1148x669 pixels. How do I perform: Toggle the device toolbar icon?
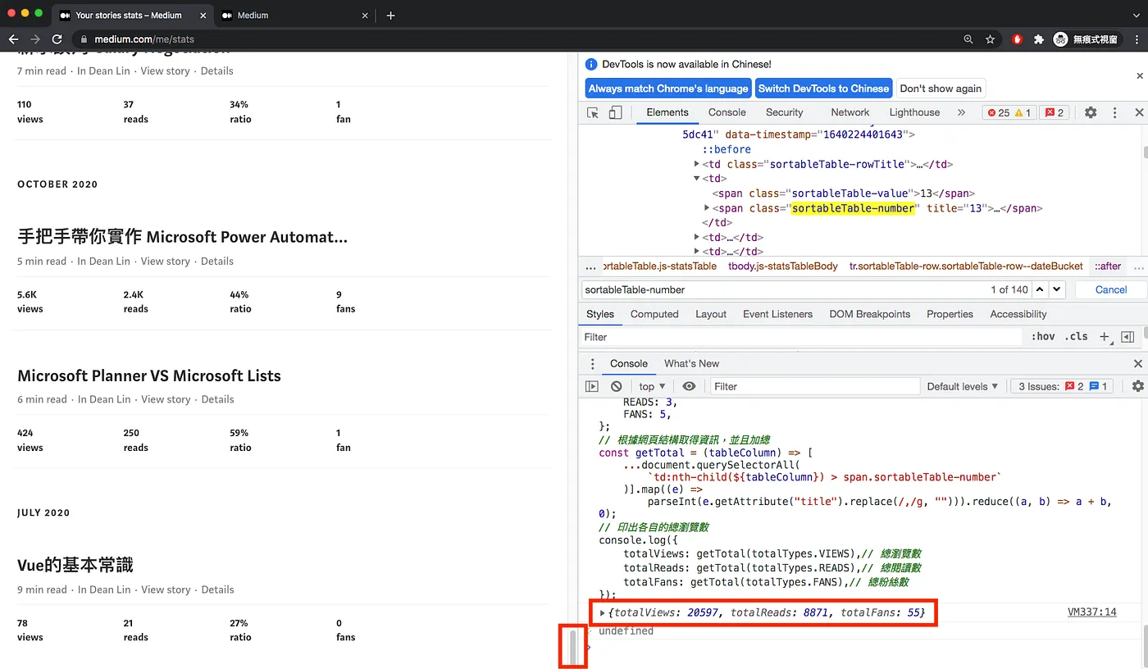[615, 112]
